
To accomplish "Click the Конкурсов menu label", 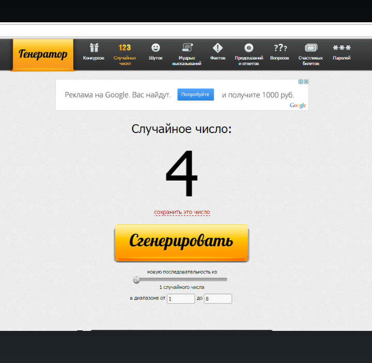I will (94, 58).
